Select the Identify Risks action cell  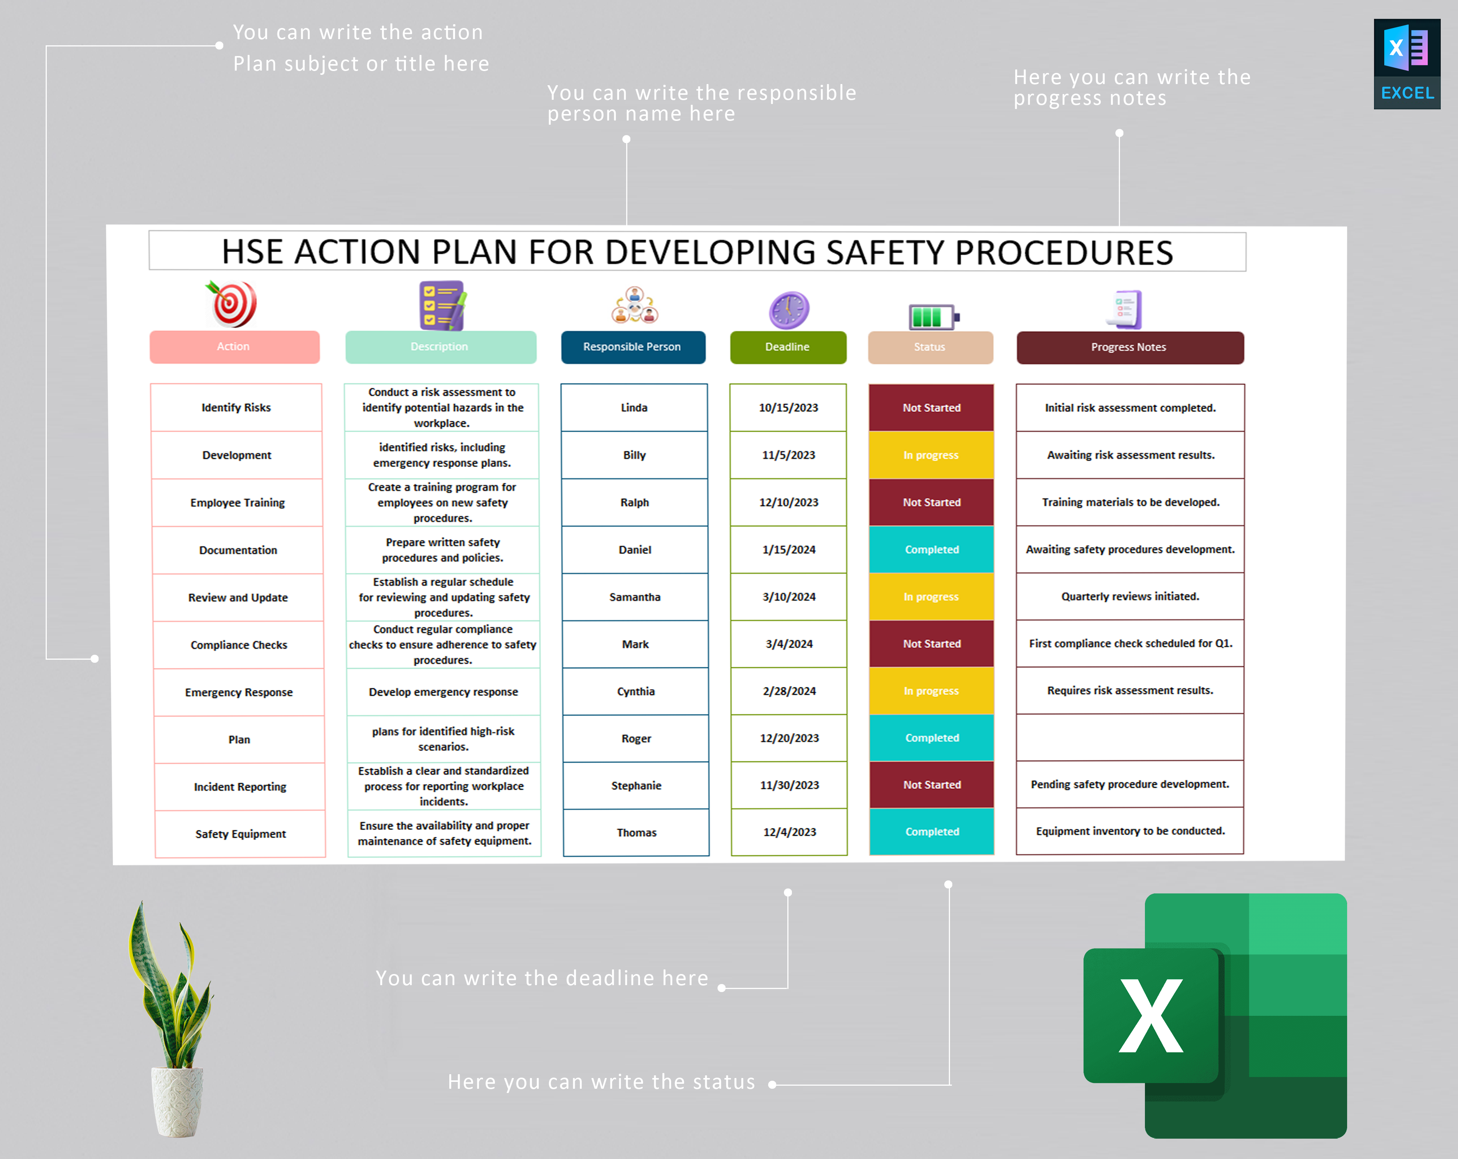(236, 407)
